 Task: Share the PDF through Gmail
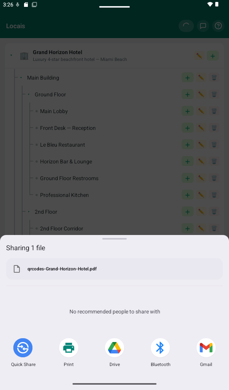(x=206, y=352)
